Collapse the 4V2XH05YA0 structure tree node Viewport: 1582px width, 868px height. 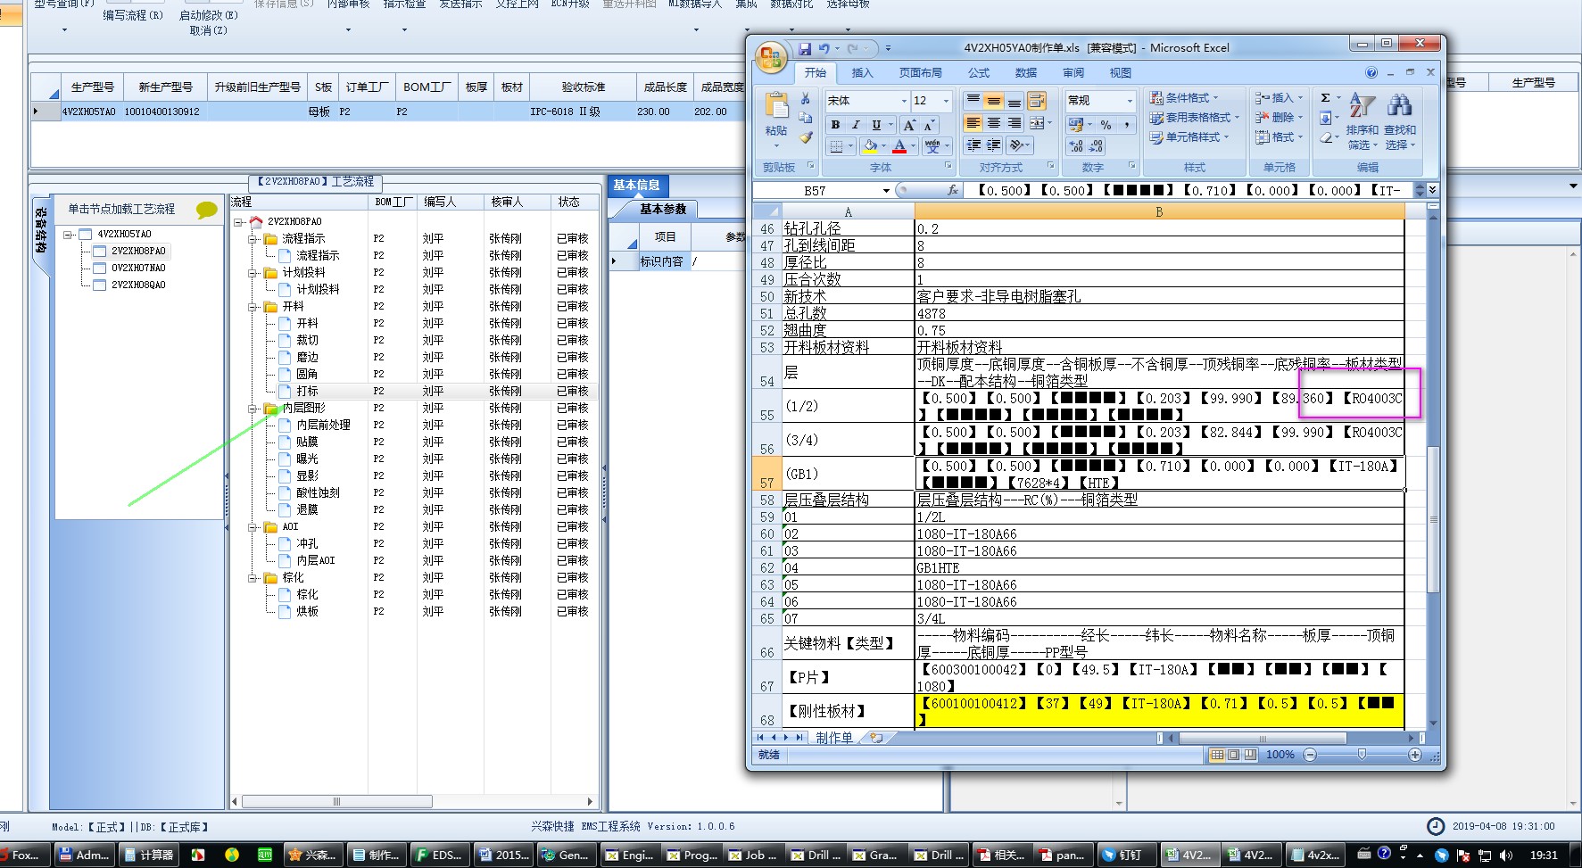point(67,235)
